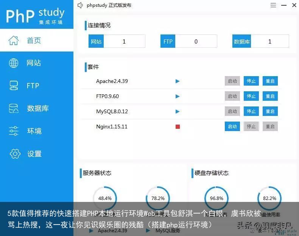Click the Nginx1.15.11 red stopped indicator
299x236 pixels.
coord(178,127)
